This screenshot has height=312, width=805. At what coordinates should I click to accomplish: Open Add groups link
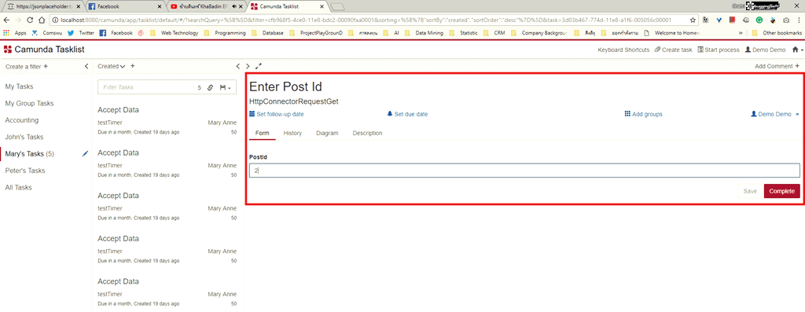[x=643, y=114]
